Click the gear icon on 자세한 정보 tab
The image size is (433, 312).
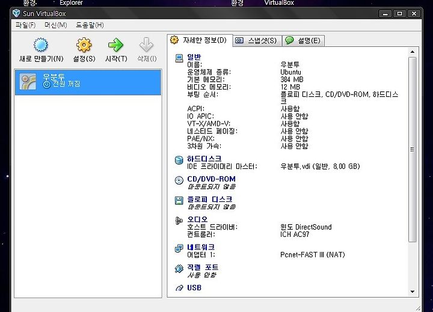point(174,40)
